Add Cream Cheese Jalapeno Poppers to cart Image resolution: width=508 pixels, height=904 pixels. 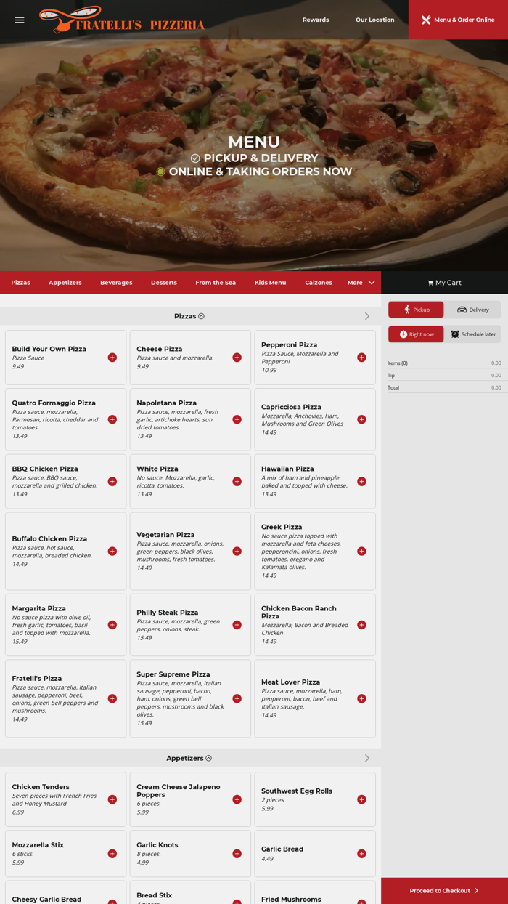[237, 799]
